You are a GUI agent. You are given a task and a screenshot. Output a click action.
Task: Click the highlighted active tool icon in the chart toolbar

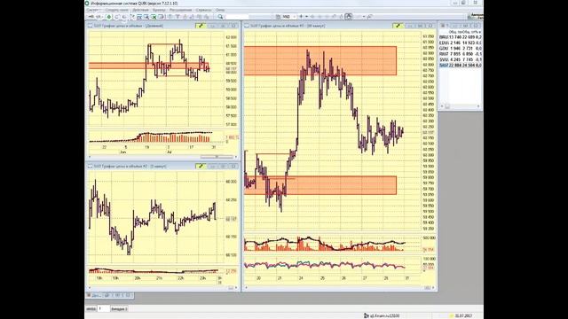[349, 17]
